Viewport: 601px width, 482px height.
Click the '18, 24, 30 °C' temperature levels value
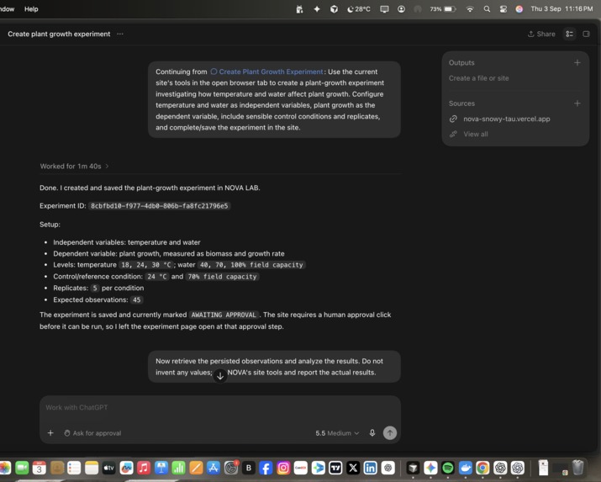tap(146, 265)
